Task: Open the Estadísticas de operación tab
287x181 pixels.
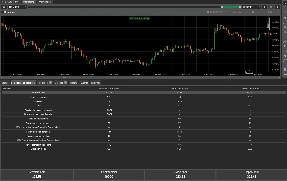Action: pos(23,83)
